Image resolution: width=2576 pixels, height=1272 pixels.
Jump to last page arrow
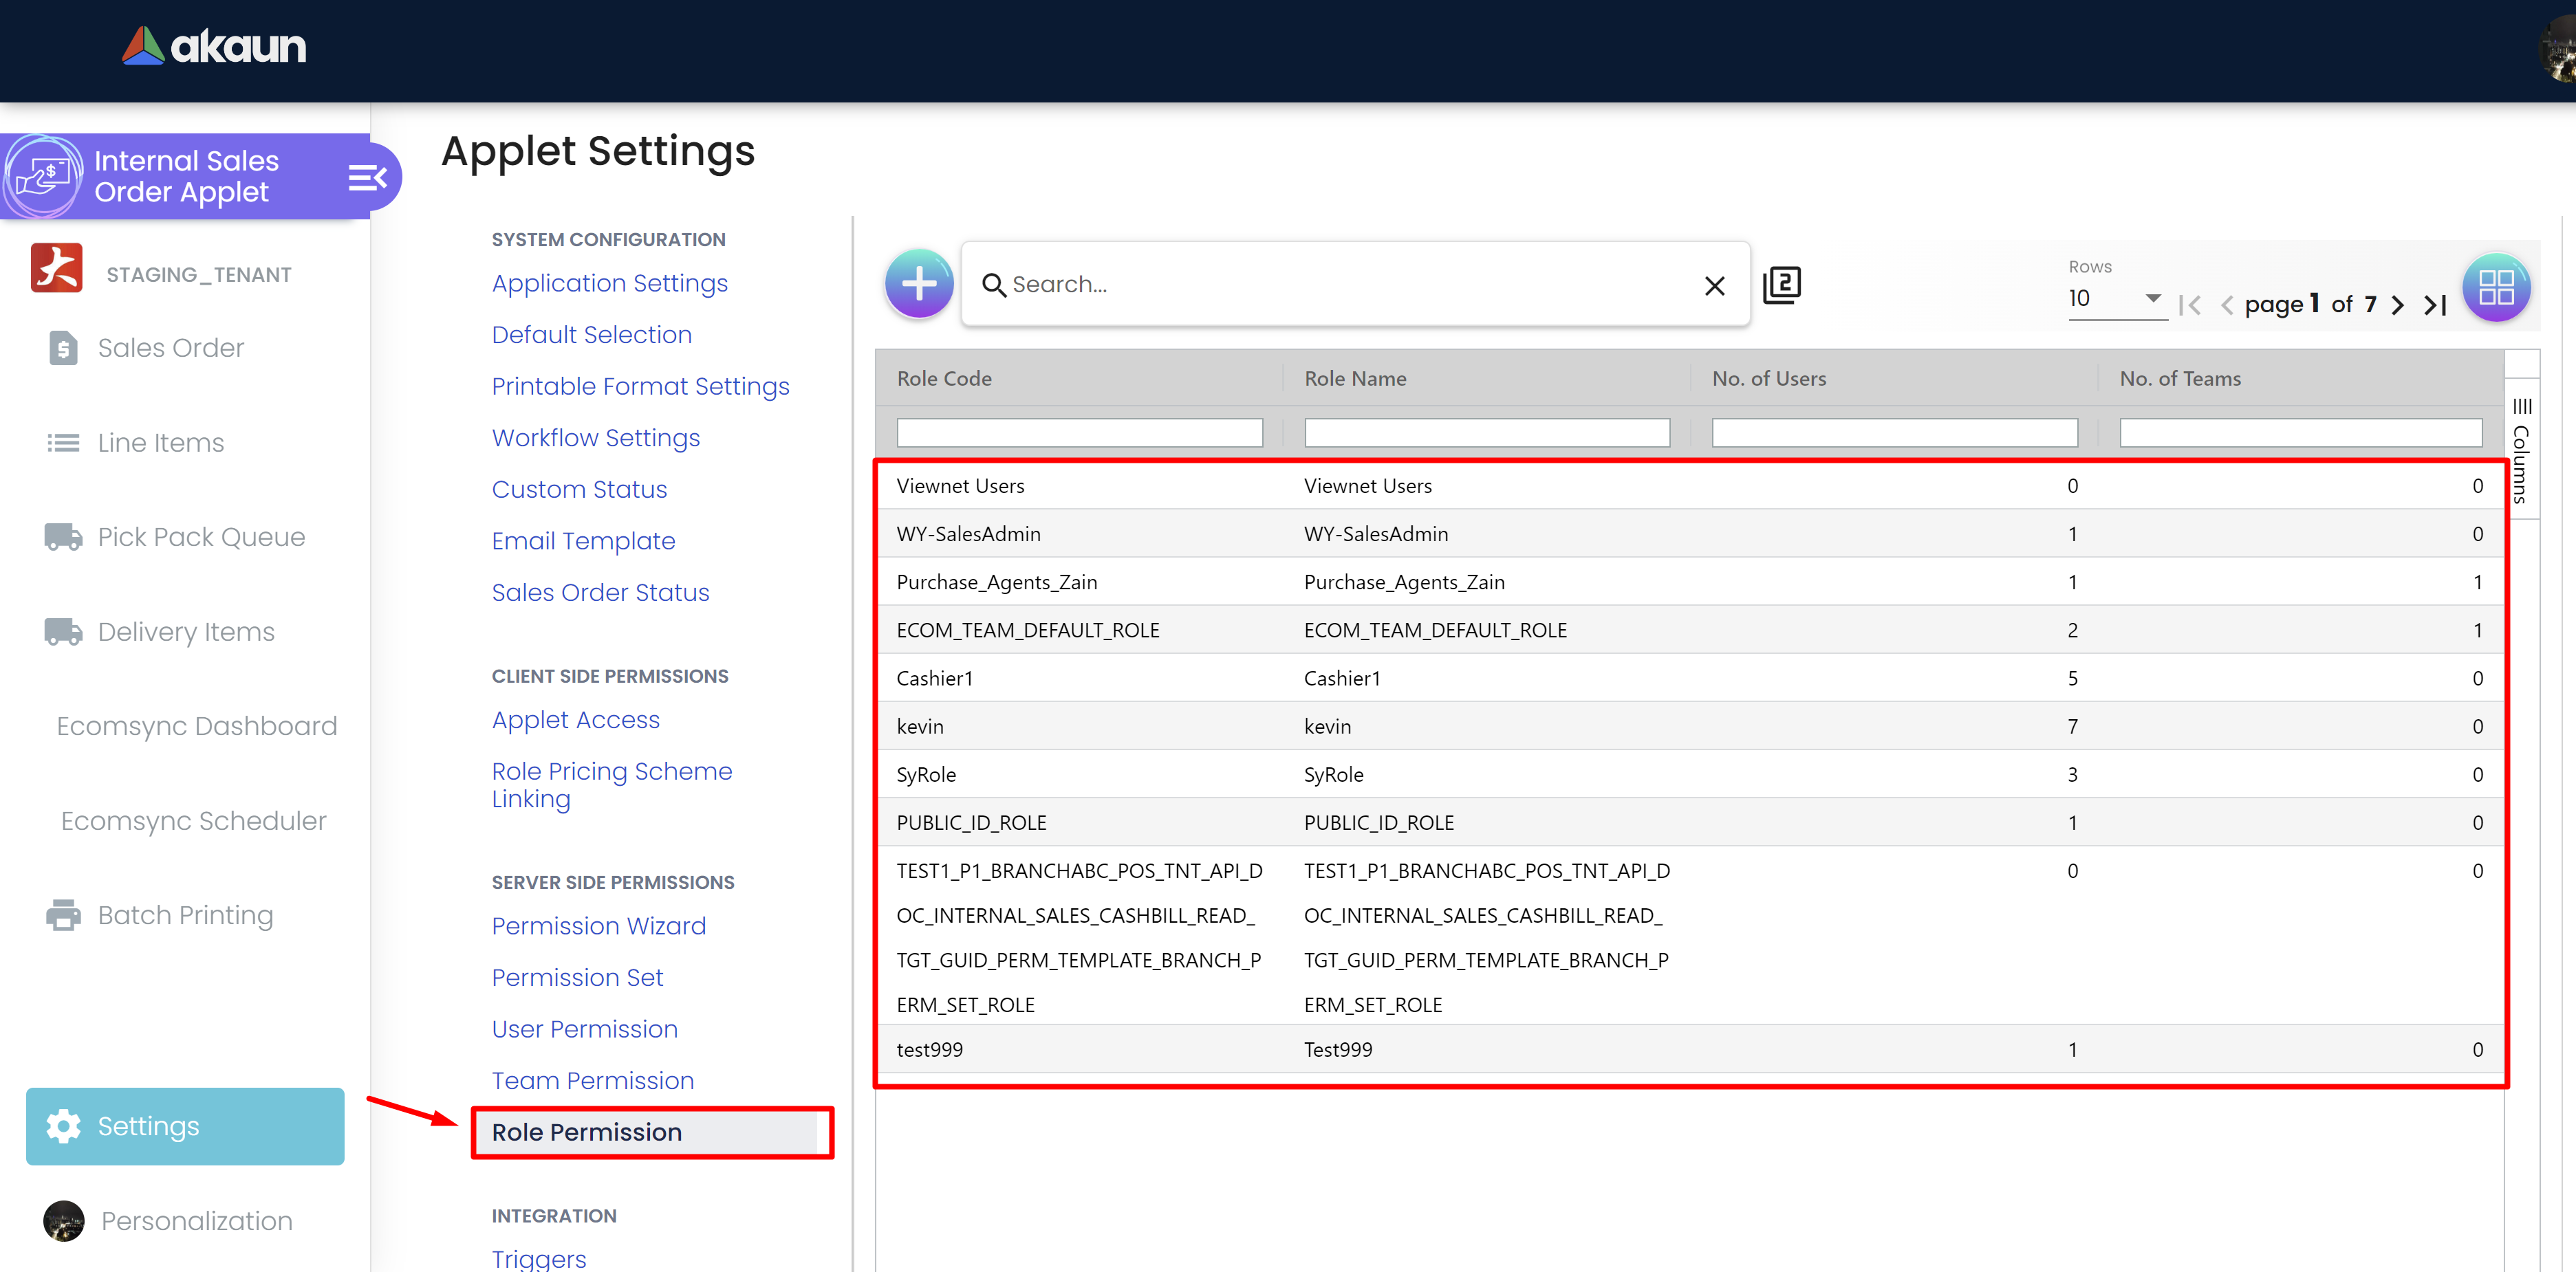pos(2436,306)
